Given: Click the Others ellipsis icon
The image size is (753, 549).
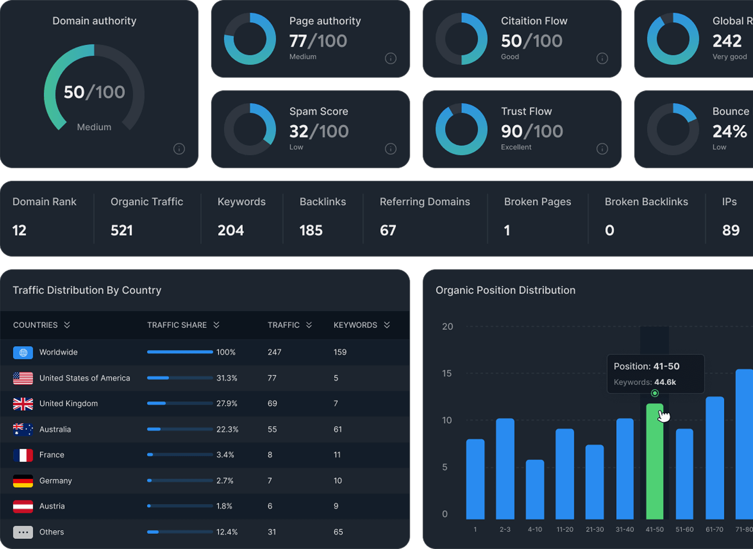Looking at the screenshot, I should [x=23, y=532].
